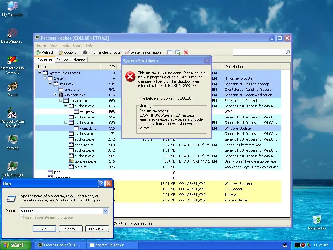The width and height of the screenshot is (333, 250).
Task: Collapse the smss.exe tree node
Action: (x=50, y=84)
